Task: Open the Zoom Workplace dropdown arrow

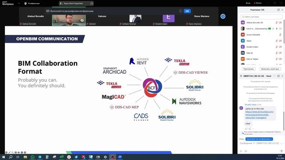Action: coord(19,3)
